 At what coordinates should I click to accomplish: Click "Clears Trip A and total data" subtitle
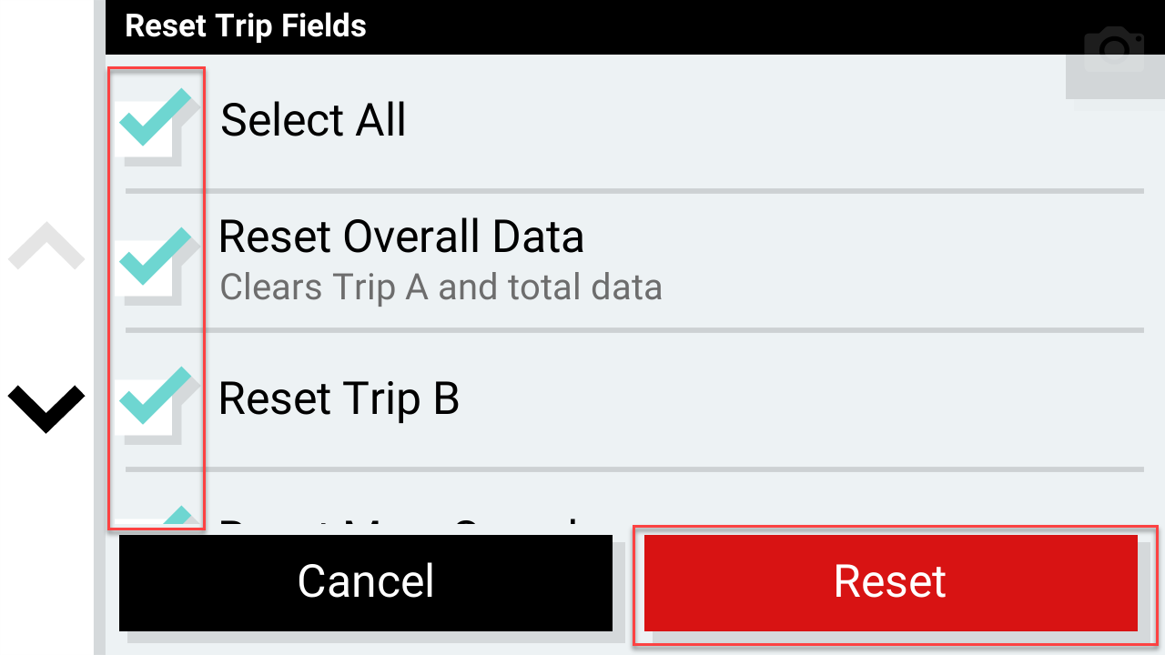coord(441,287)
